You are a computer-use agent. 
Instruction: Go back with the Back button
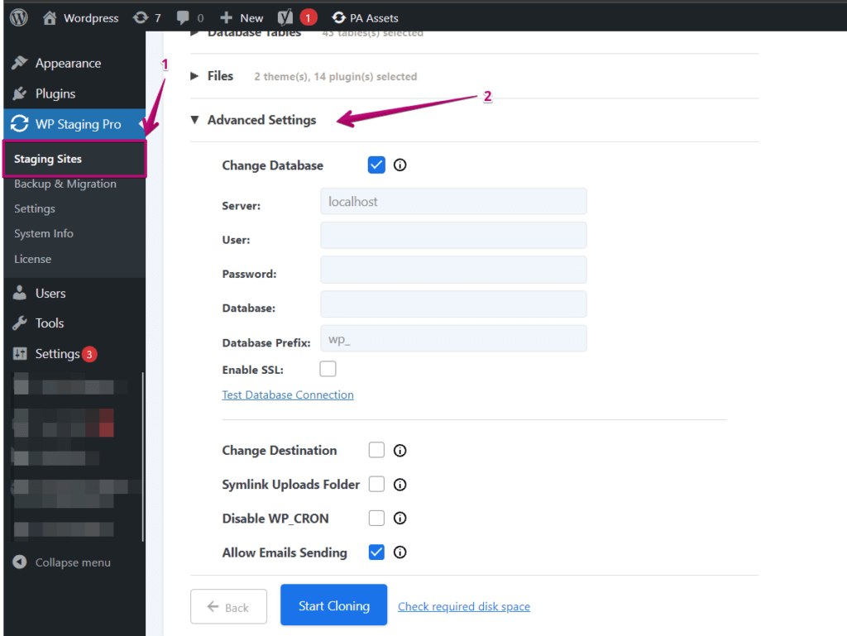[228, 607]
